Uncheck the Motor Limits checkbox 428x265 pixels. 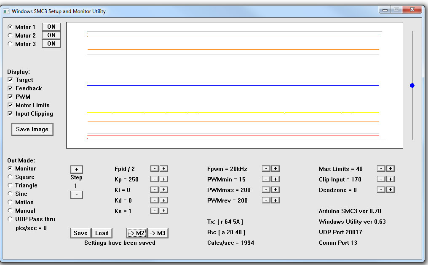(x=10, y=105)
